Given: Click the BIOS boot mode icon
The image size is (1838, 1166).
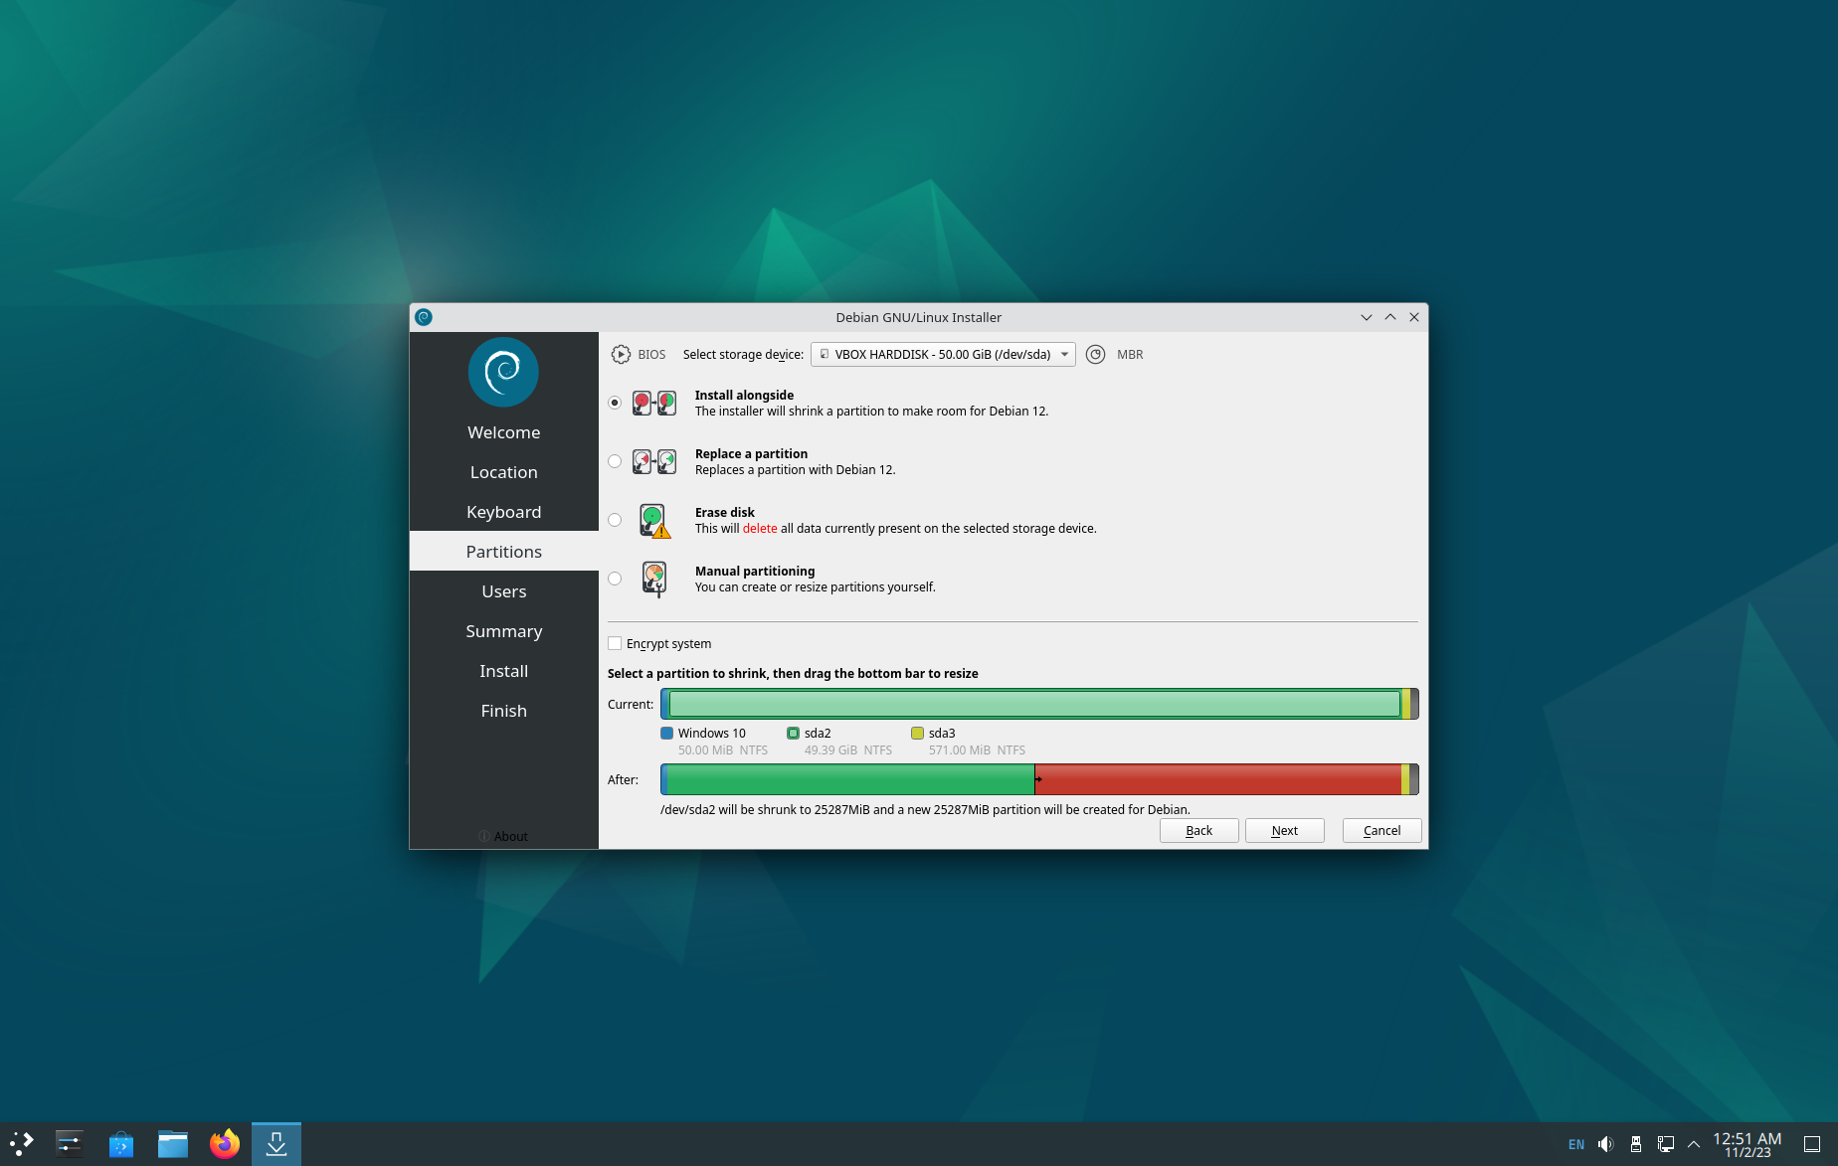Looking at the screenshot, I should [x=621, y=355].
